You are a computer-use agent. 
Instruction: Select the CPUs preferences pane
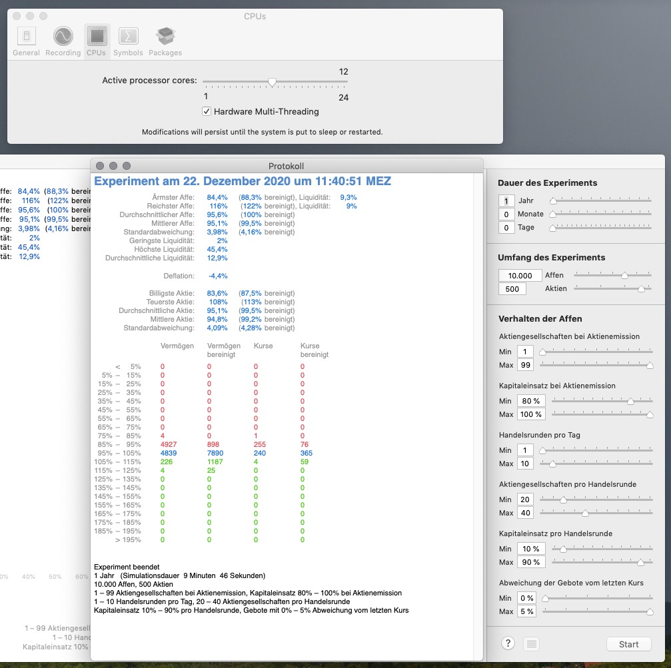[97, 41]
